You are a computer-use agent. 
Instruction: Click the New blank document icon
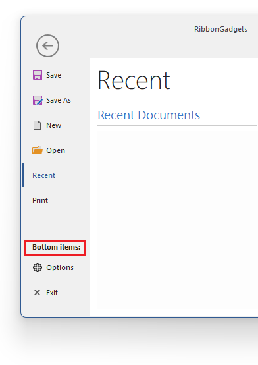pyautogui.click(x=38, y=125)
